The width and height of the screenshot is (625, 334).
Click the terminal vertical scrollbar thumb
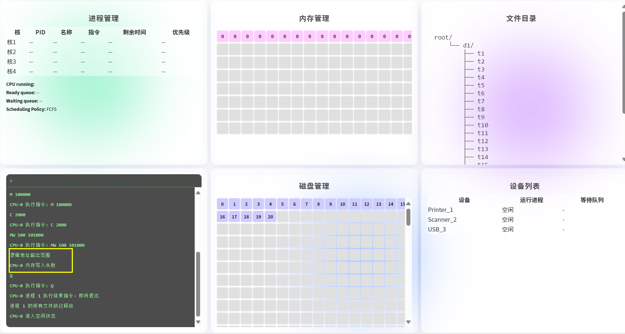pos(198,284)
